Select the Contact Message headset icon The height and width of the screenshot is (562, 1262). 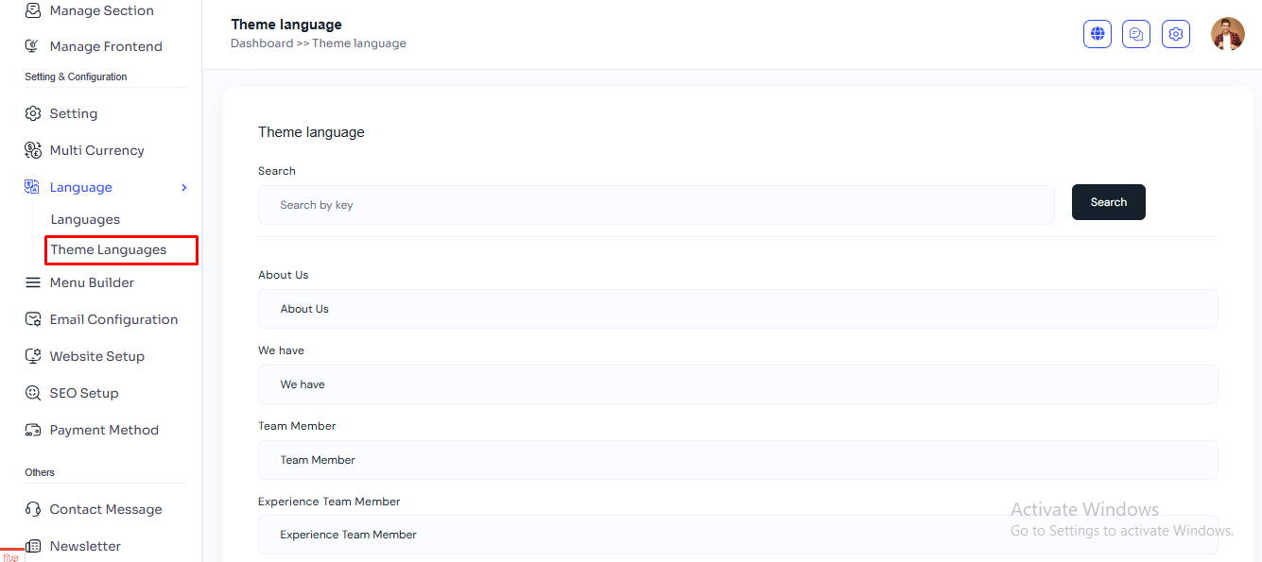pos(33,509)
